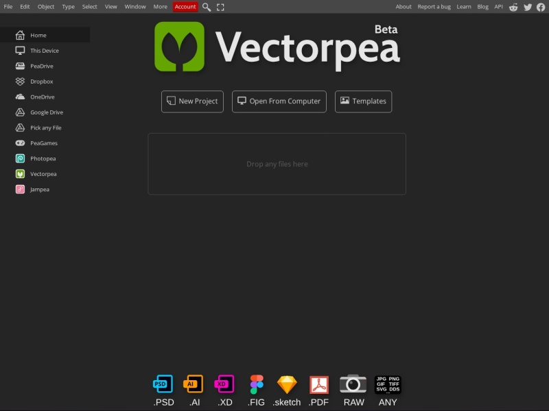Viewport: 549px width, 411px height.
Task: Click the OneDrive cloud icon
Action: tap(20, 97)
